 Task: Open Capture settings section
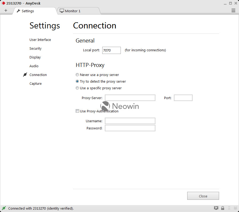[36, 84]
